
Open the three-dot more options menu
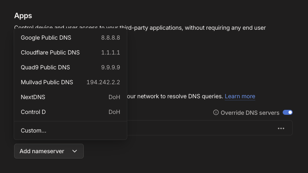coord(281,128)
